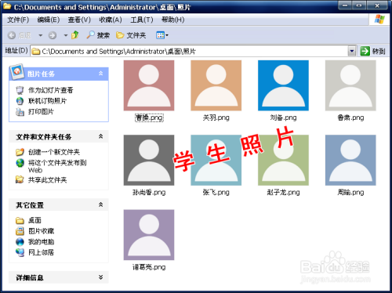Open the 搜索 search toolbar button

pyautogui.click(x=98, y=35)
